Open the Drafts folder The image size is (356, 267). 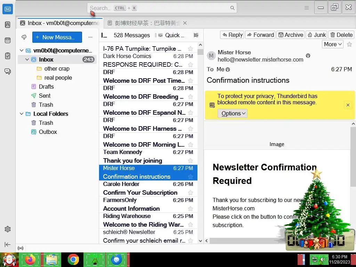click(46, 87)
